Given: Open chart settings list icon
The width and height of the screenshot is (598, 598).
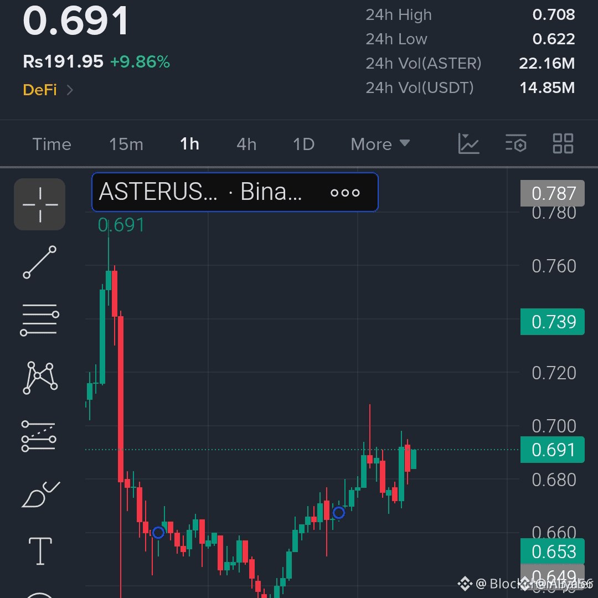Looking at the screenshot, I should tap(516, 144).
